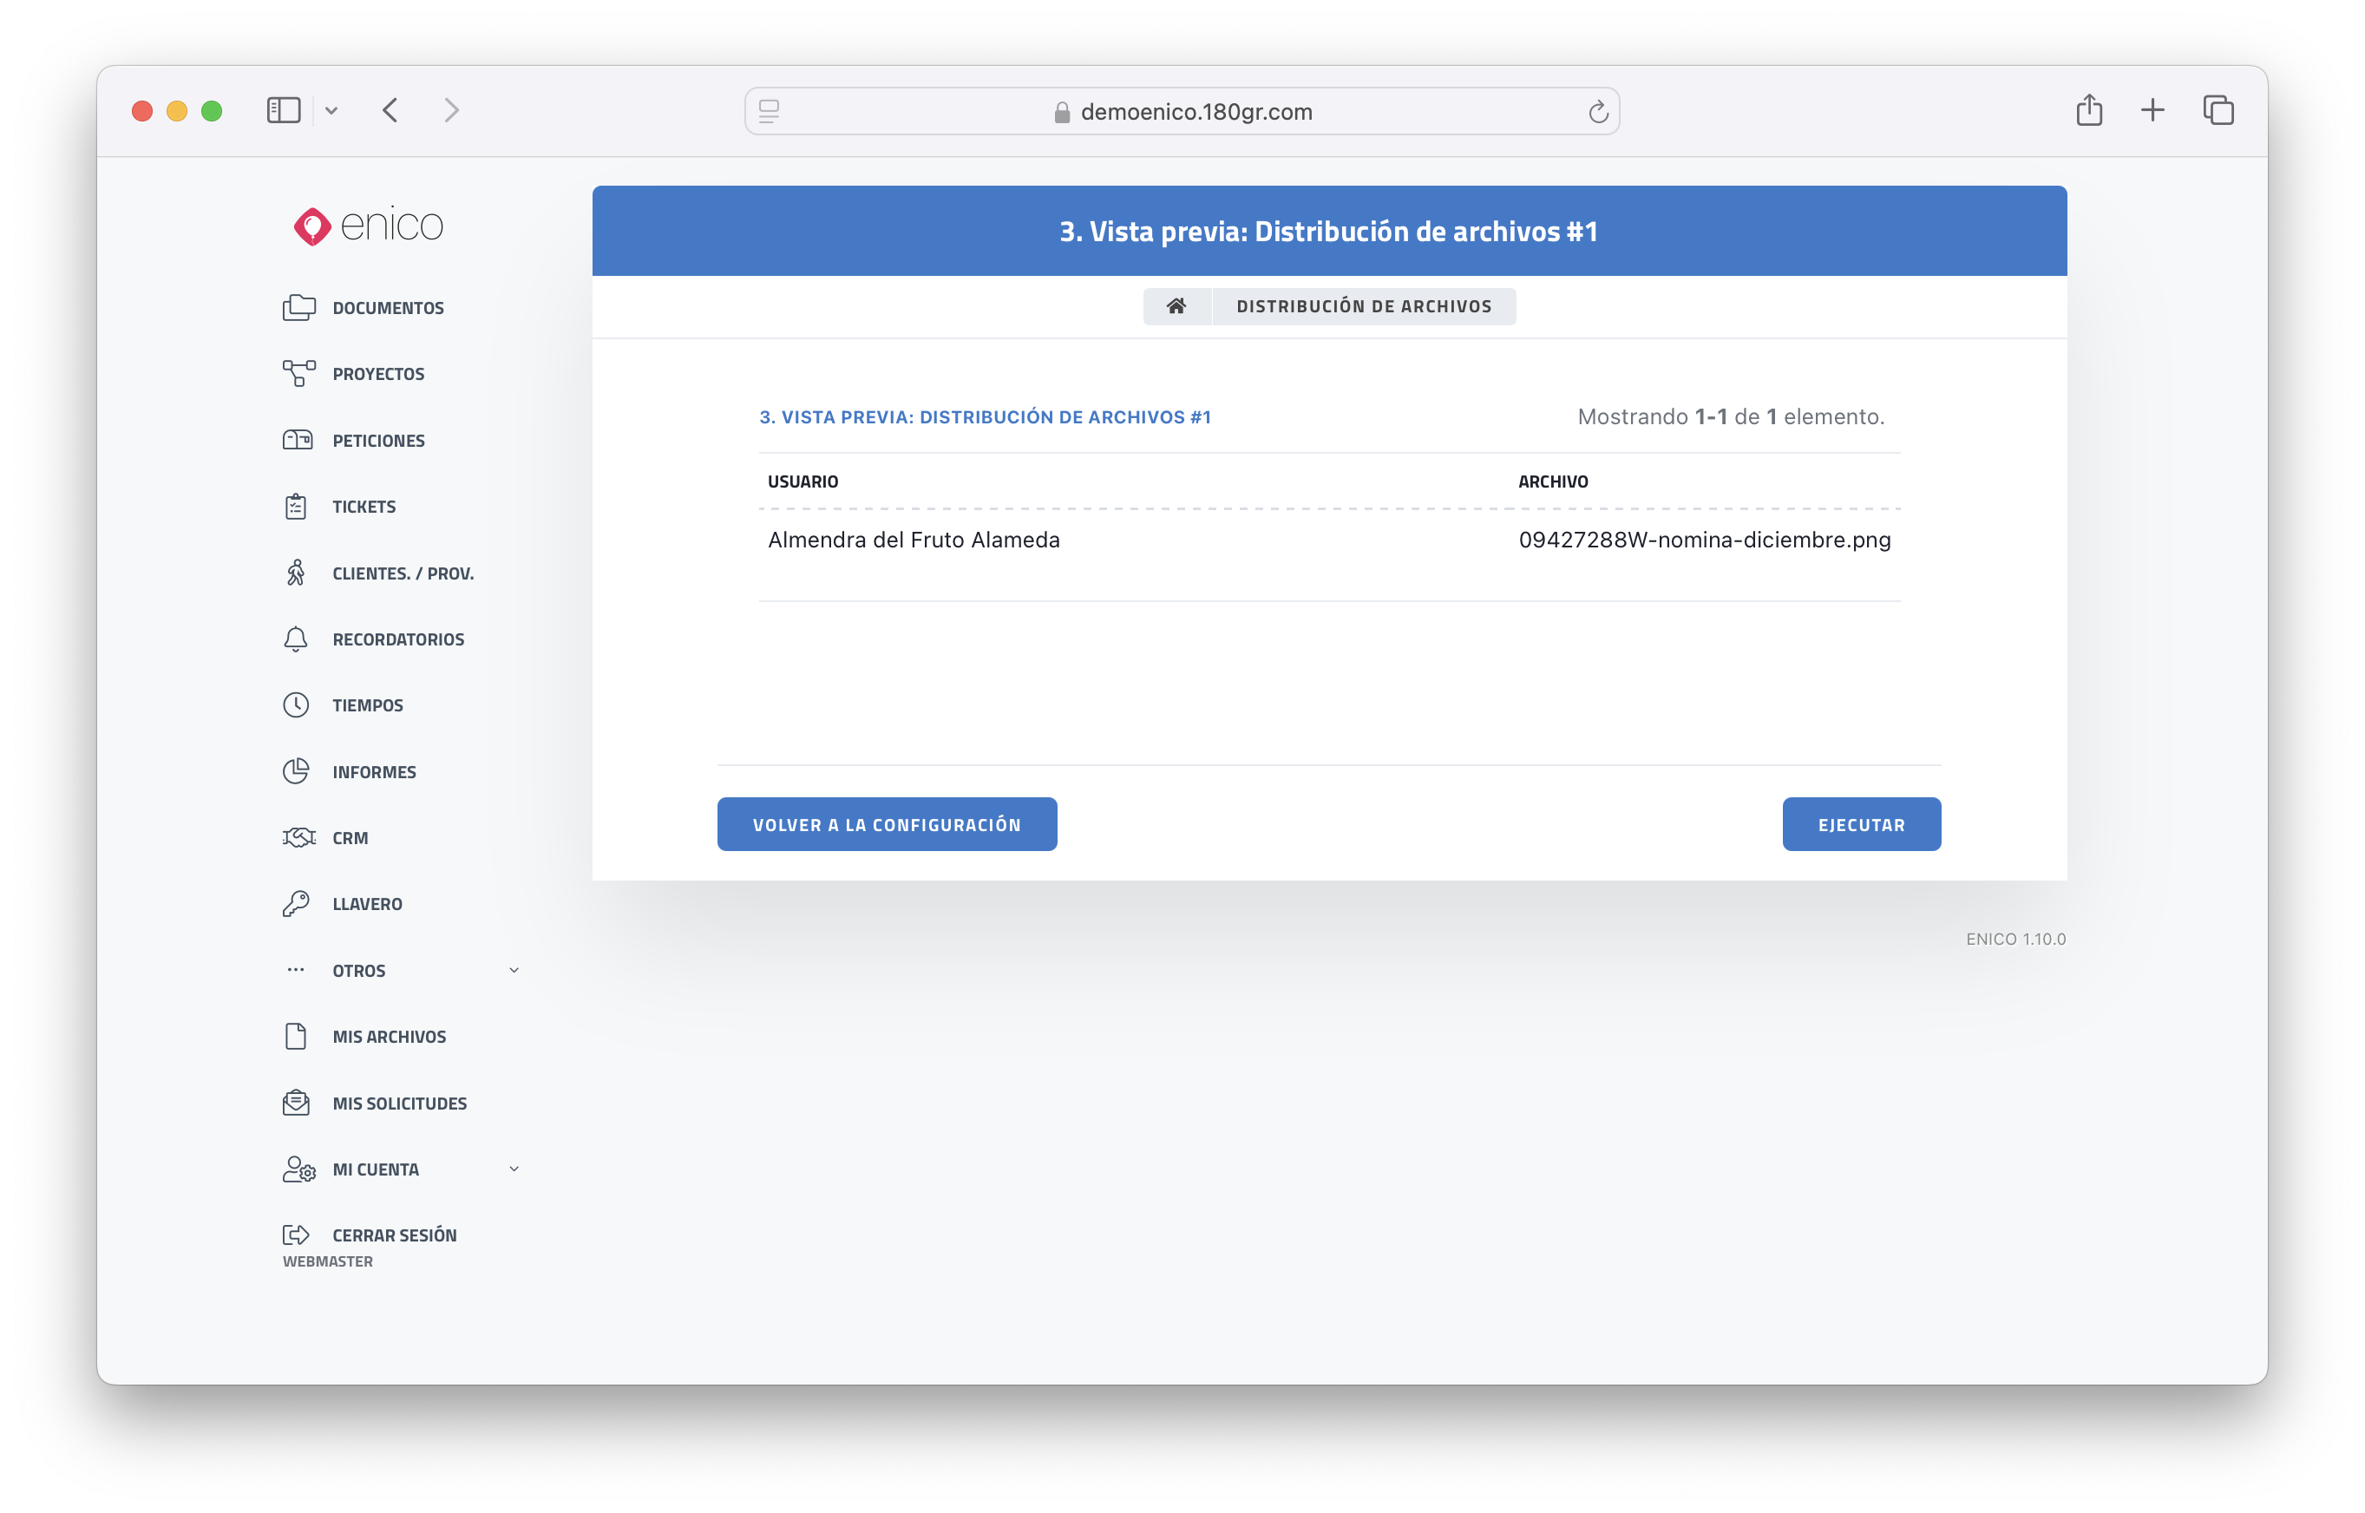The image size is (2365, 1513).
Task: Go to Peticiones menu item
Action: pos(378,440)
